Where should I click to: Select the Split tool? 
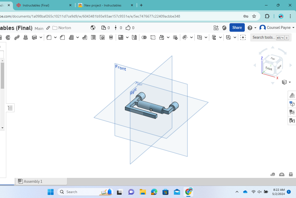coord(153,37)
